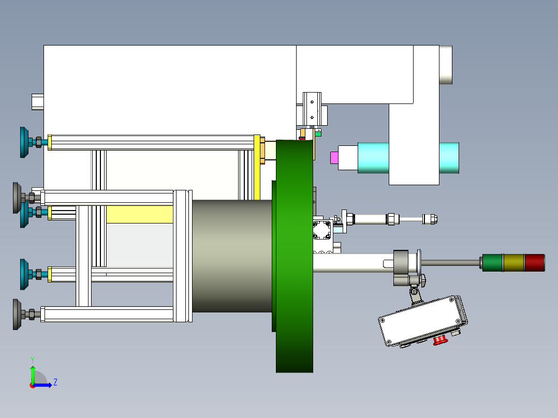Select the white stub on housing's left side

pos(38,102)
